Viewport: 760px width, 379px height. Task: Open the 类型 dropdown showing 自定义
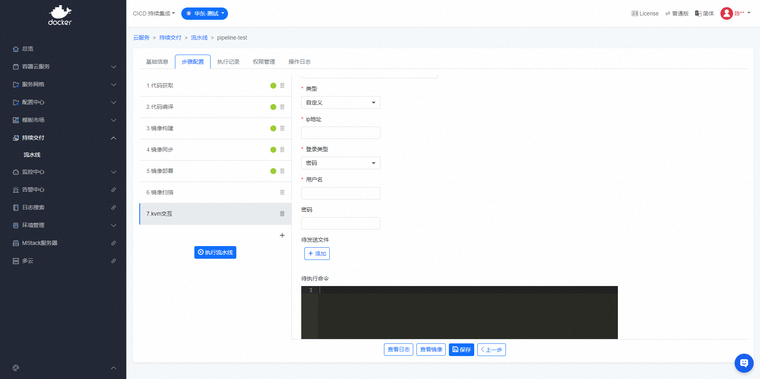(340, 102)
